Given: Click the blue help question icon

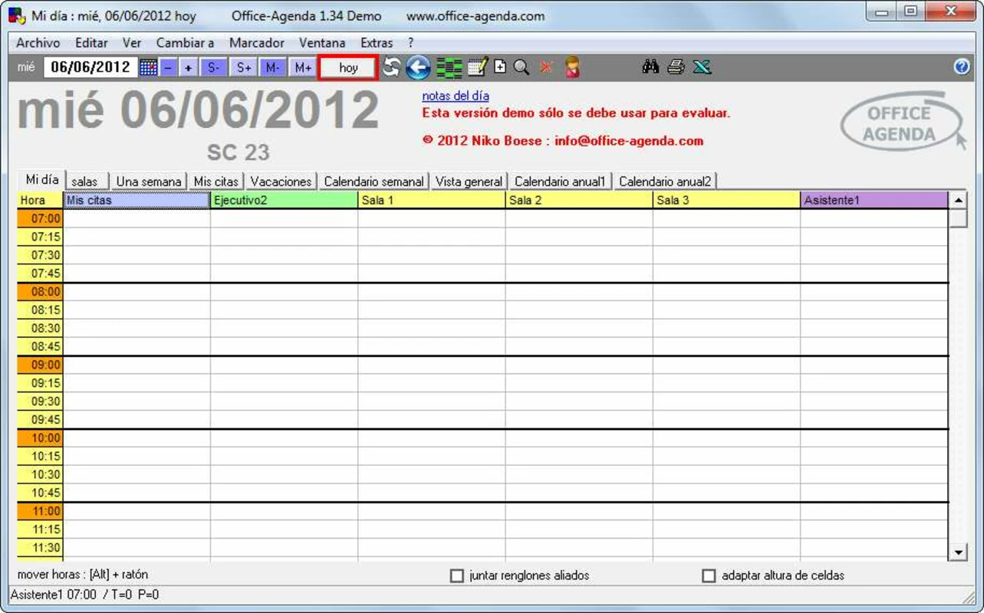Looking at the screenshot, I should 962,67.
